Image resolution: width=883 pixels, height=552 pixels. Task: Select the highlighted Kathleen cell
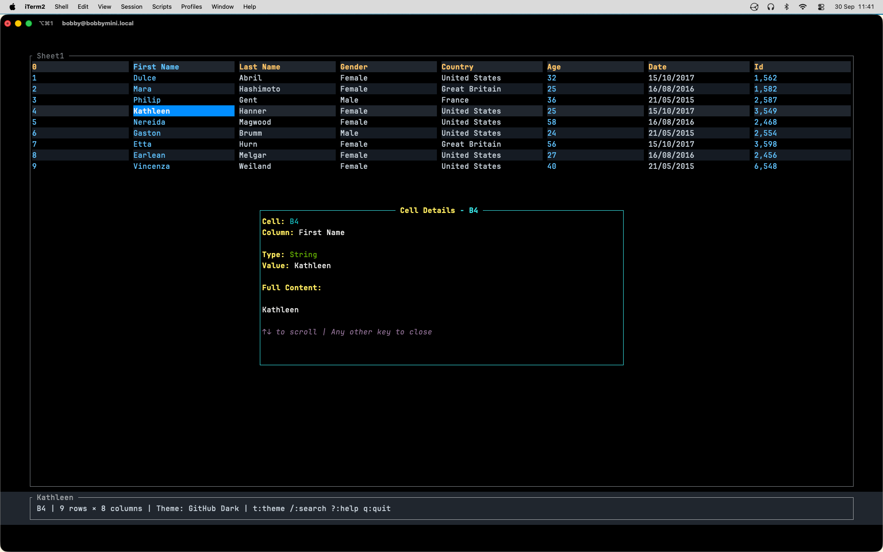pos(183,111)
